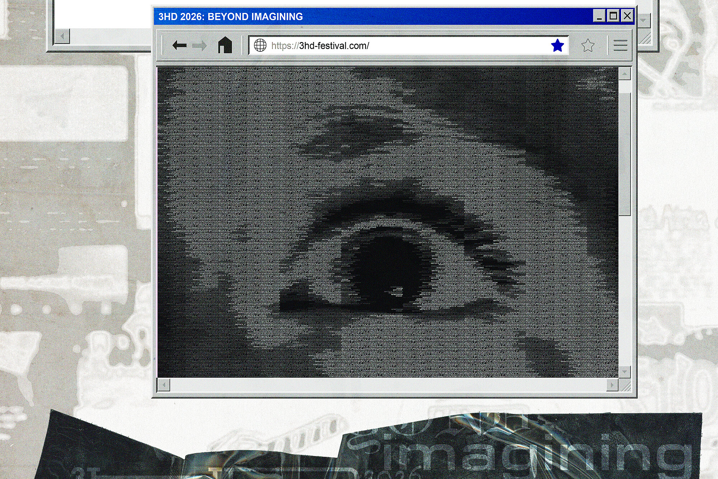
Task: Open the home page via house icon
Action: [225, 45]
